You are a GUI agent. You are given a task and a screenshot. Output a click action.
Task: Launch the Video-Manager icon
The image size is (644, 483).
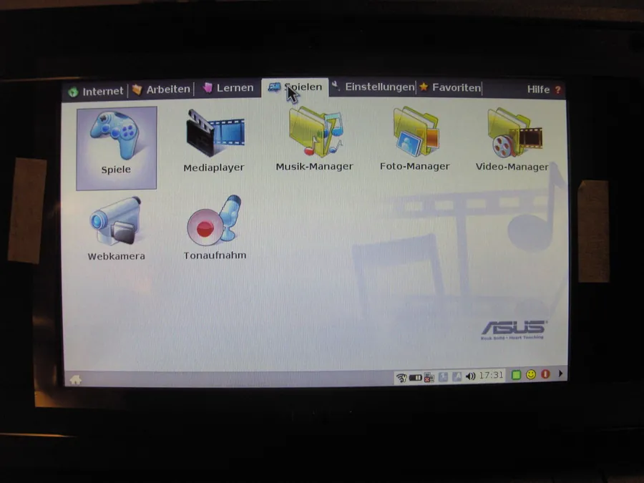(512, 140)
